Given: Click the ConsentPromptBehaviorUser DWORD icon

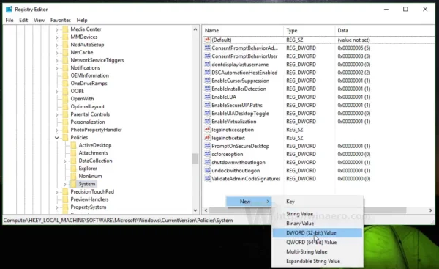Looking at the screenshot, I should pyautogui.click(x=208, y=56).
